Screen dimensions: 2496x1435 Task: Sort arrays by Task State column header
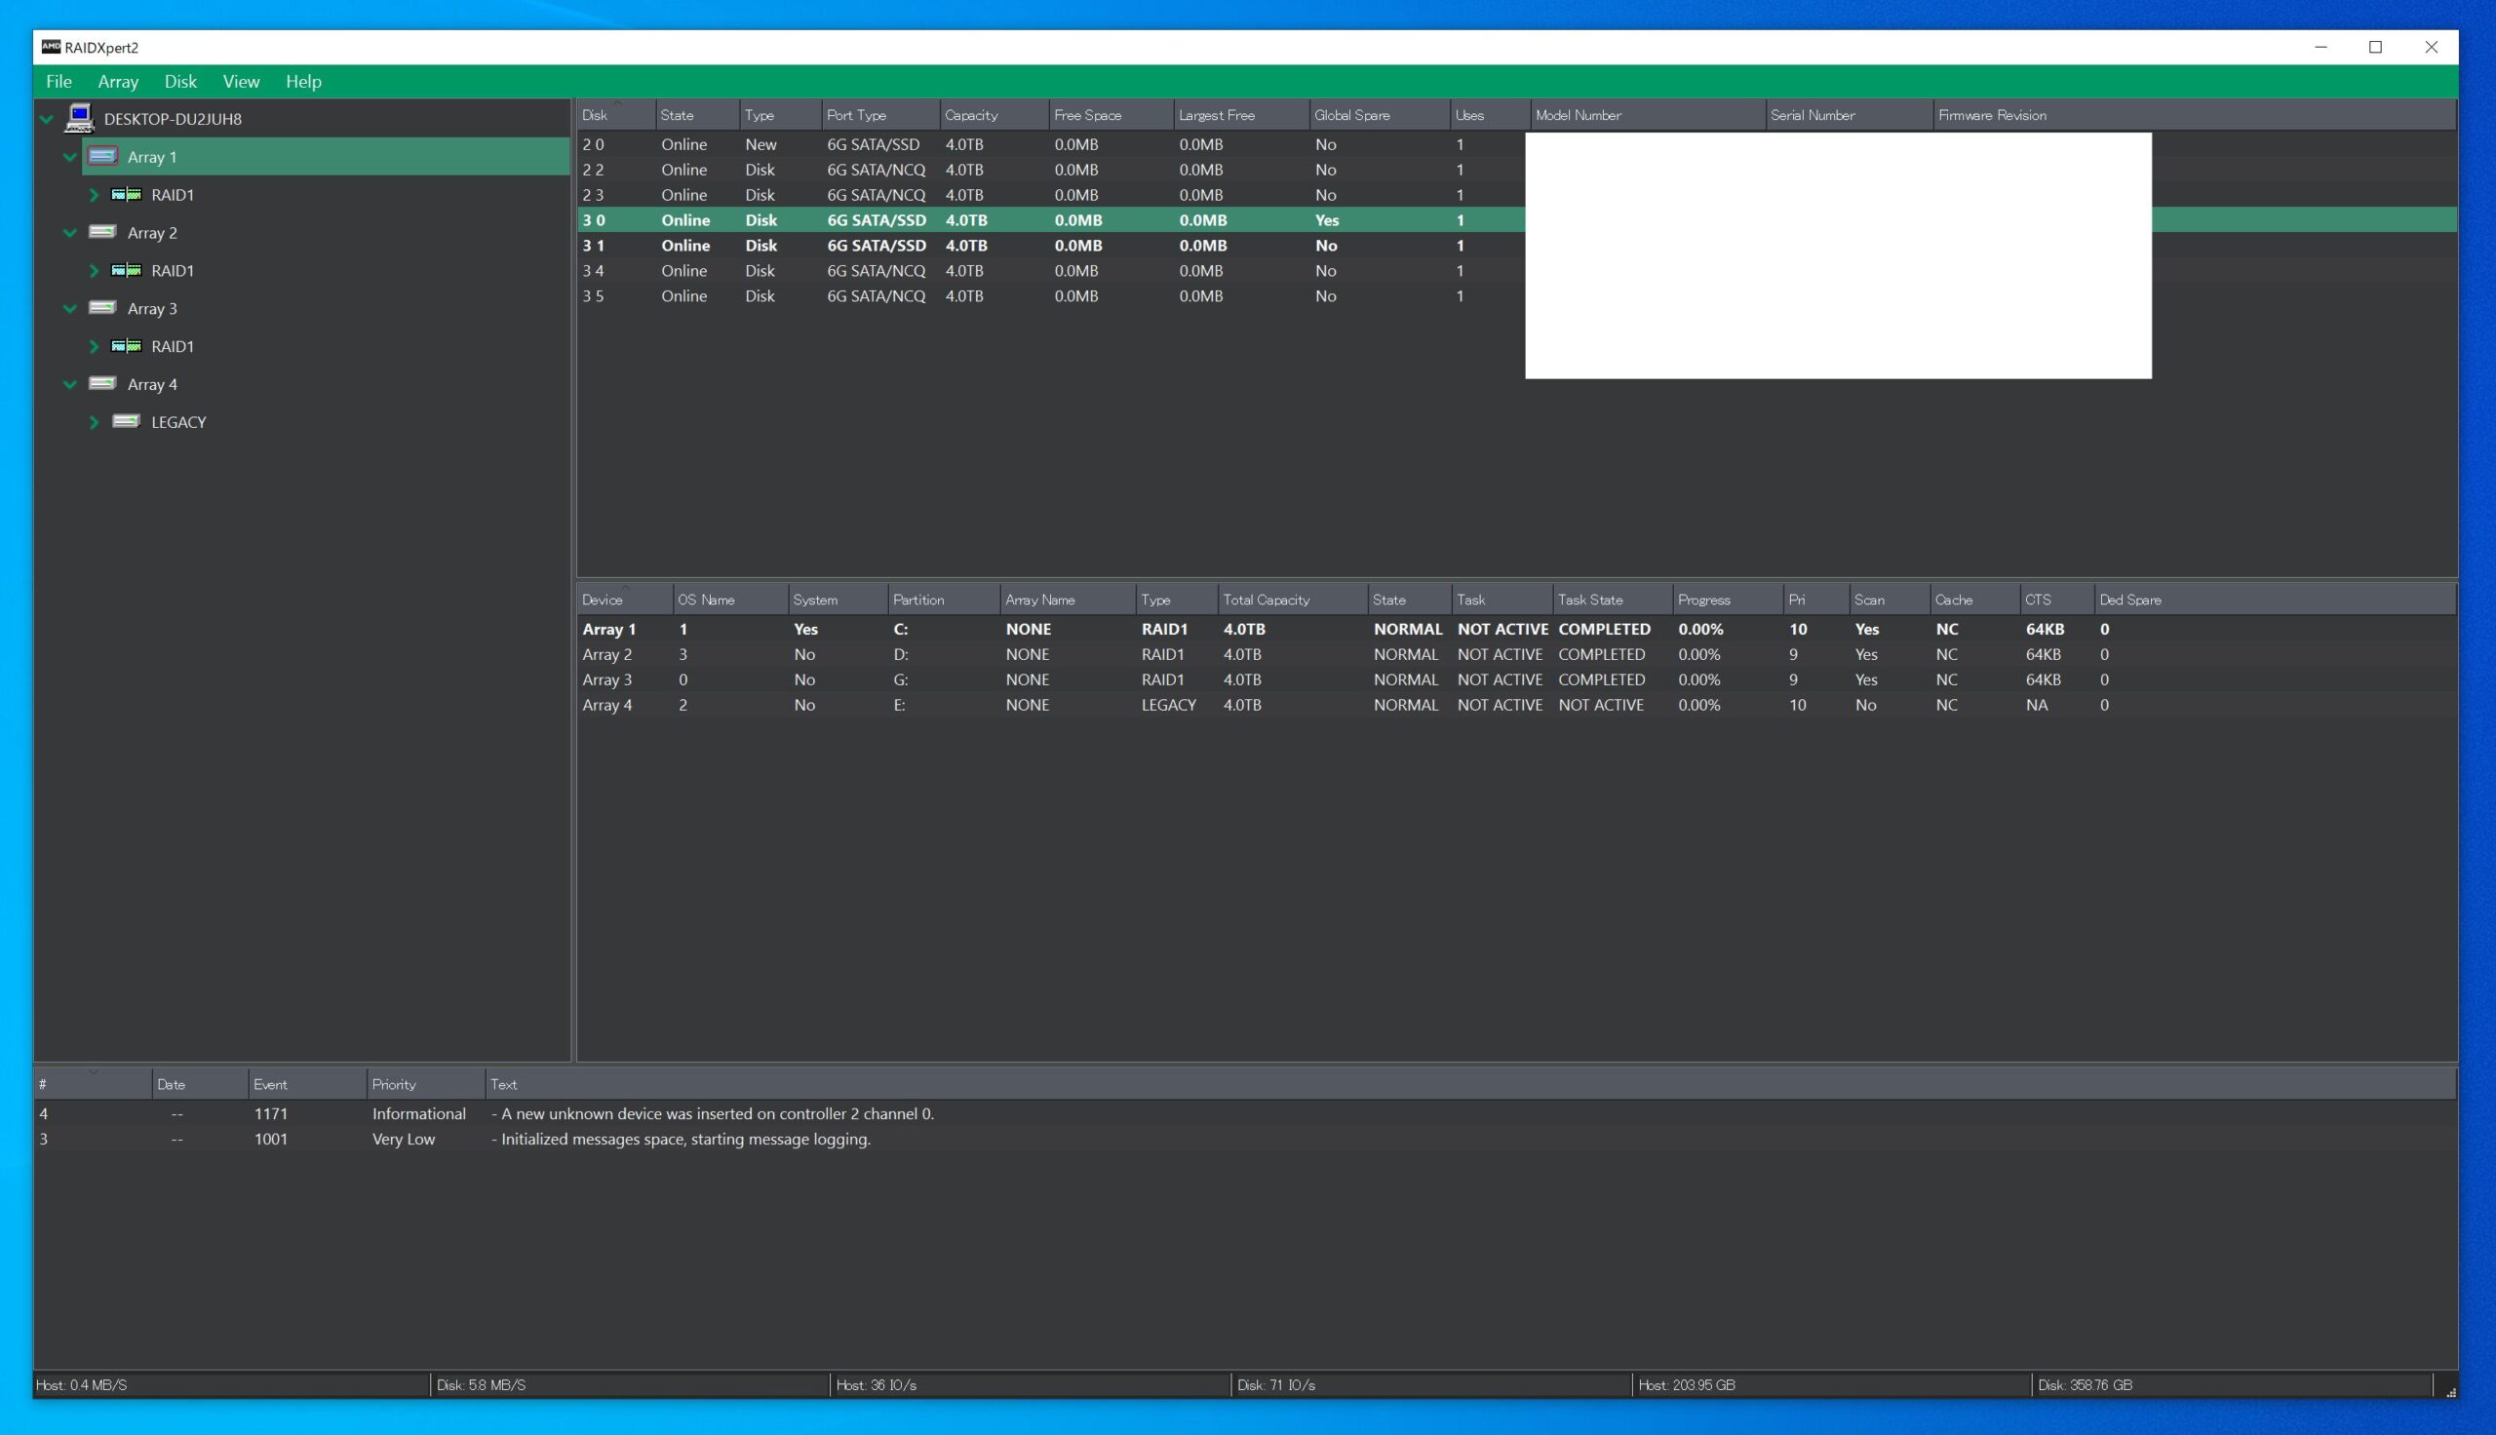click(x=1589, y=601)
